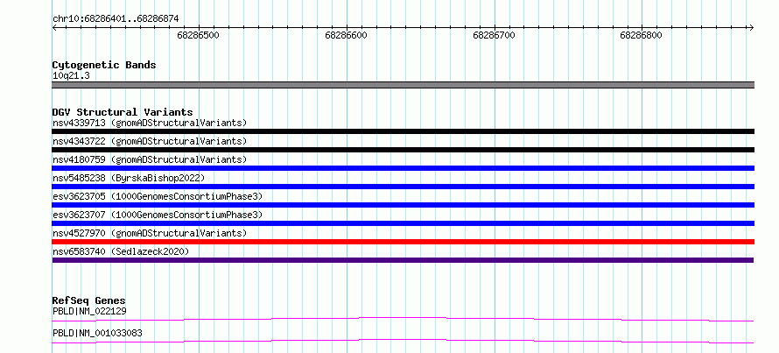
Task: Open variant nsv6583740 (Sedlazeck2020) label
Action: click(x=121, y=251)
